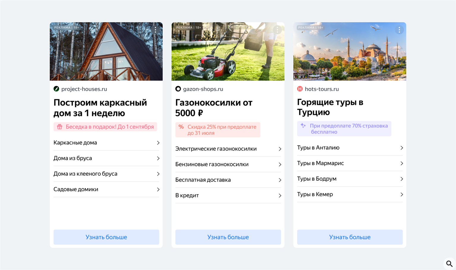Expand chevron next to Бесплатная доставка
This screenshot has height=270, width=456.
280,180
